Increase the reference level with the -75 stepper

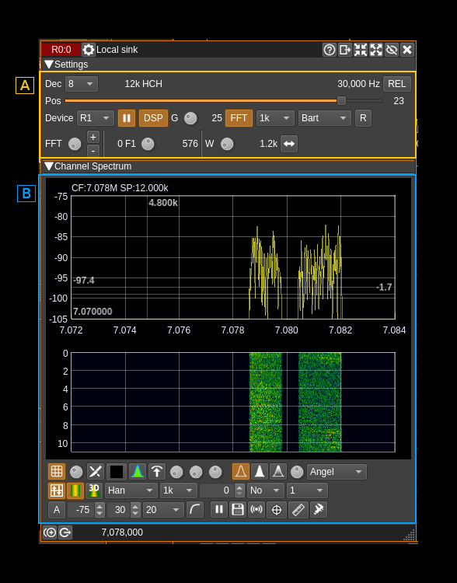tap(99, 506)
